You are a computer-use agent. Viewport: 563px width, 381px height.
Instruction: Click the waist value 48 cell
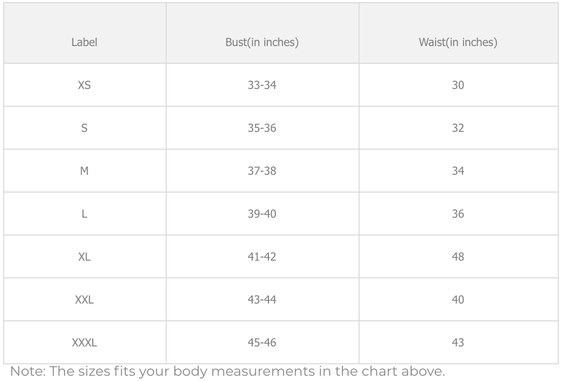click(x=458, y=257)
